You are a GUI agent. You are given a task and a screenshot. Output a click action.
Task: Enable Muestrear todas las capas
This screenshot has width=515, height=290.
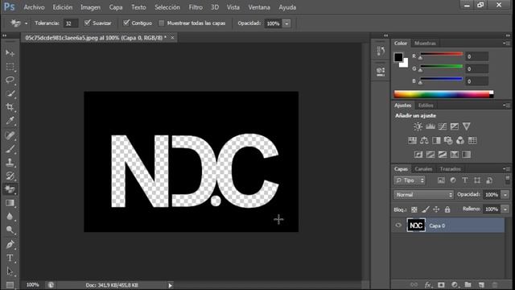click(161, 23)
